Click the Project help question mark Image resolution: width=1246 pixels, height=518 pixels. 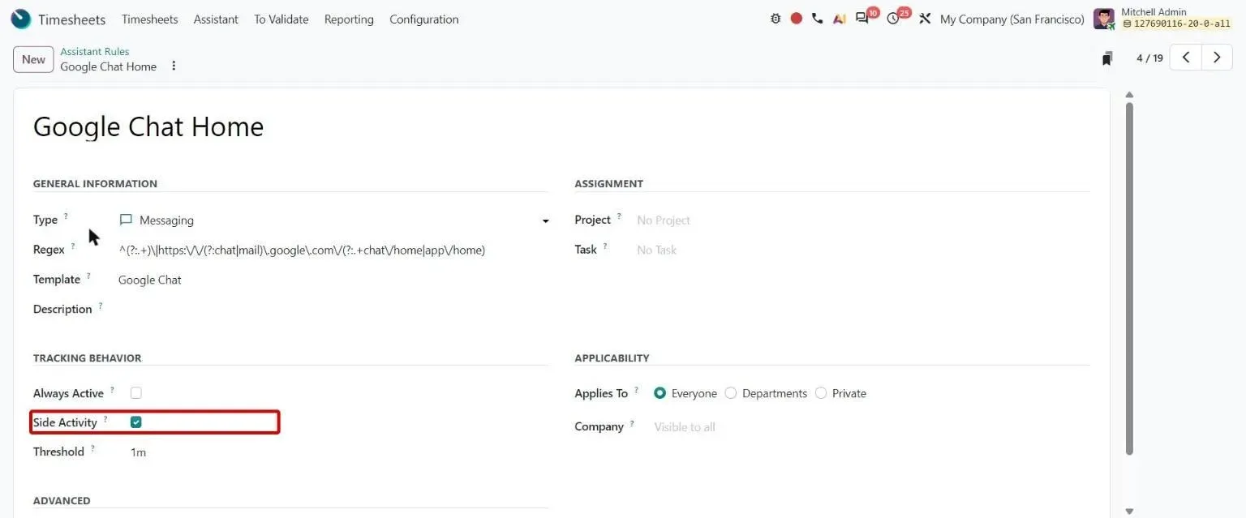pyautogui.click(x=619, y=216)
